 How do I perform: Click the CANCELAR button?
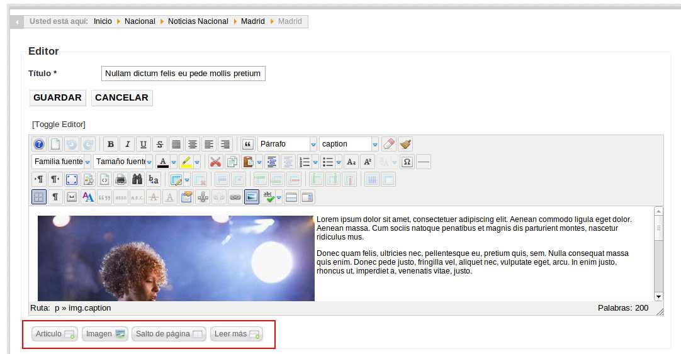pyautogui.click(x=121, y=97)
